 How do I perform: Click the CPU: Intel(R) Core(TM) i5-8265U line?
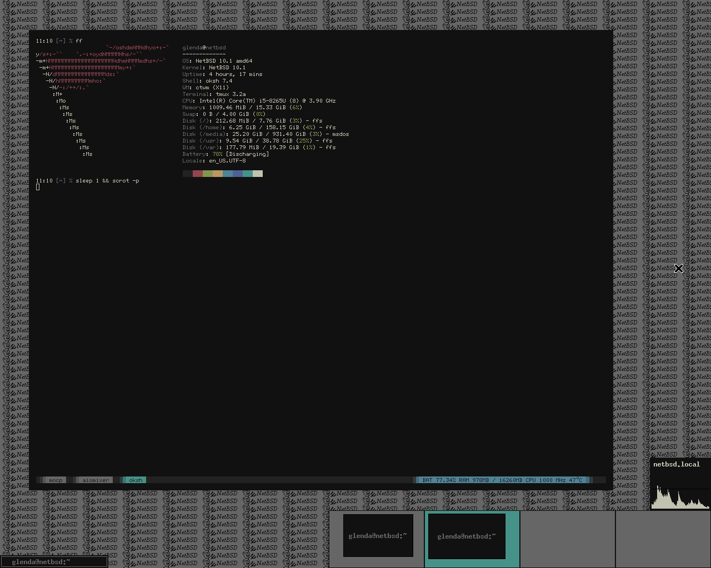click(259, 101)
